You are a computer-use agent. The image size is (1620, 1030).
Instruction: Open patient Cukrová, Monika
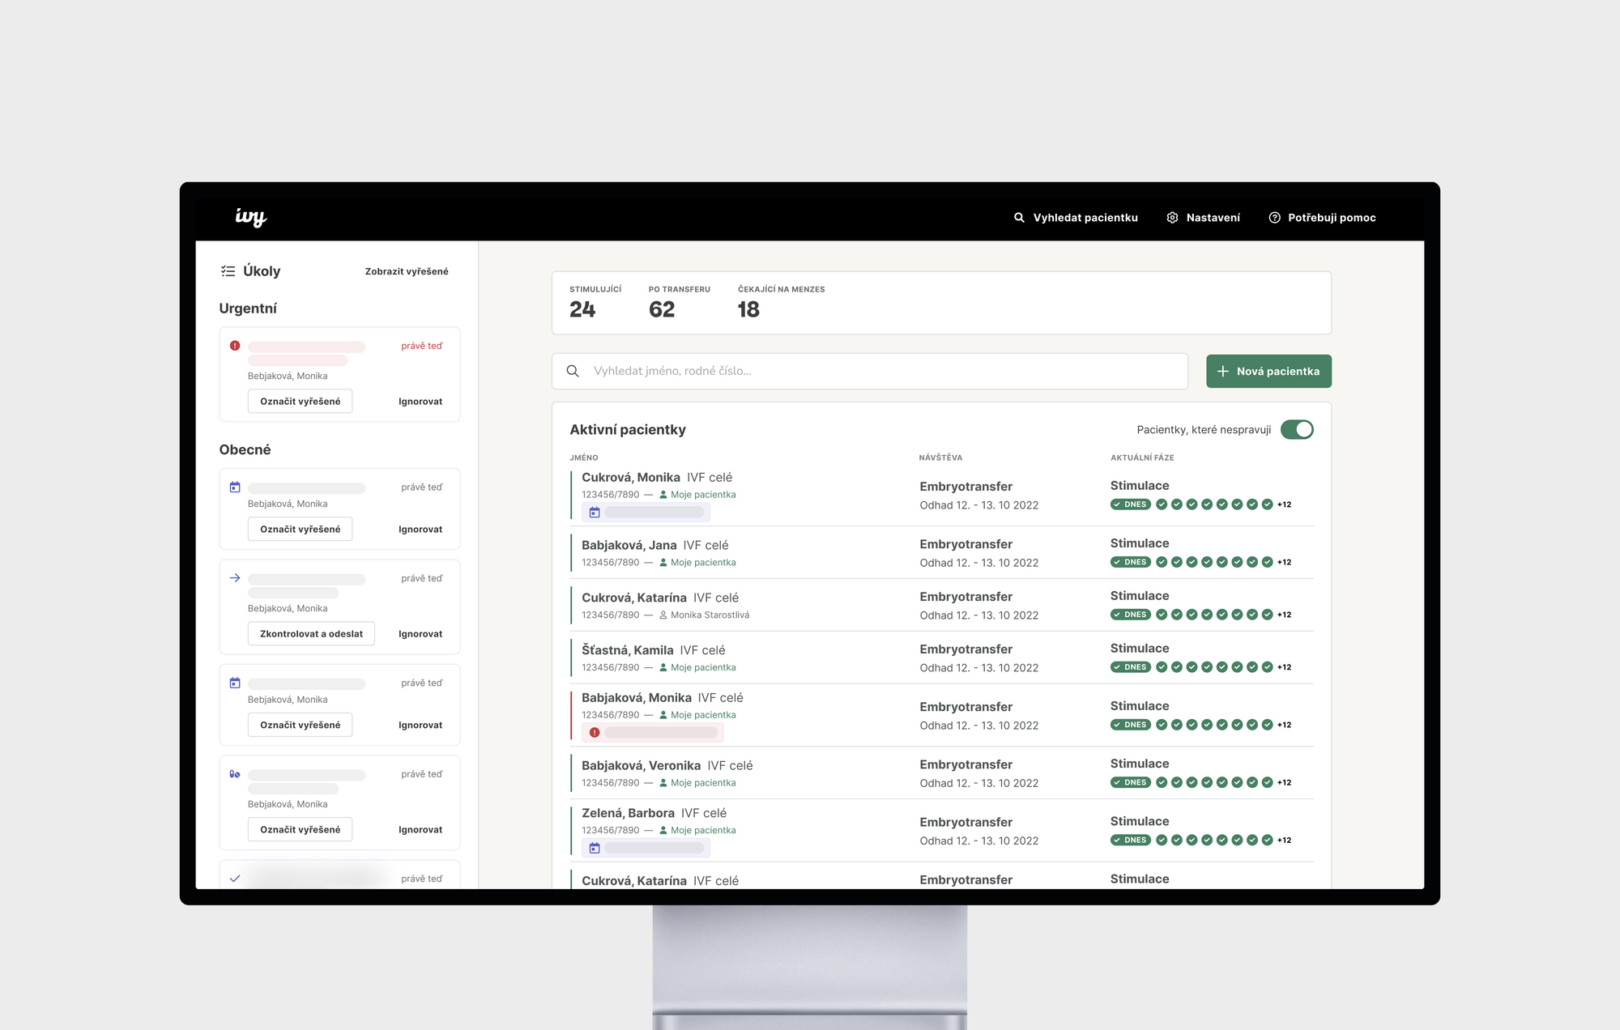pos(631,478)
